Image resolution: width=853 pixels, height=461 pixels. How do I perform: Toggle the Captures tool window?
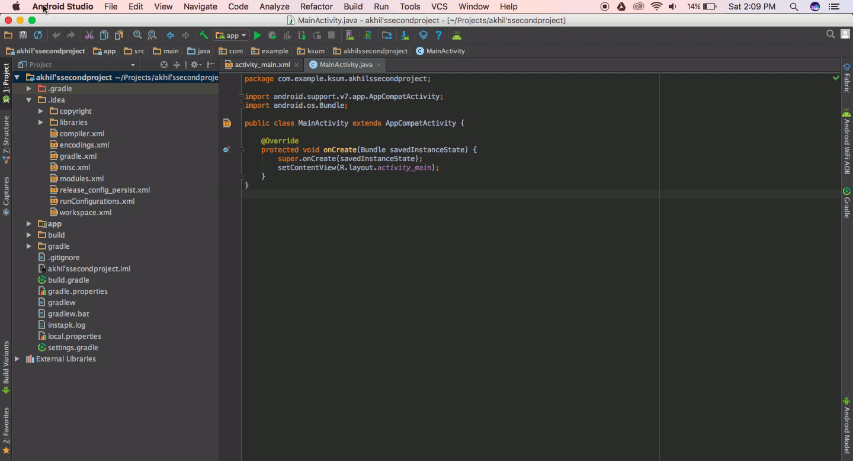(6, 196)
